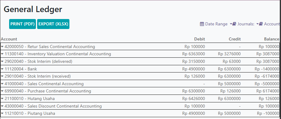
Task: Expand the Inventory Valuation account caret
Action: [x=2, y=54]
